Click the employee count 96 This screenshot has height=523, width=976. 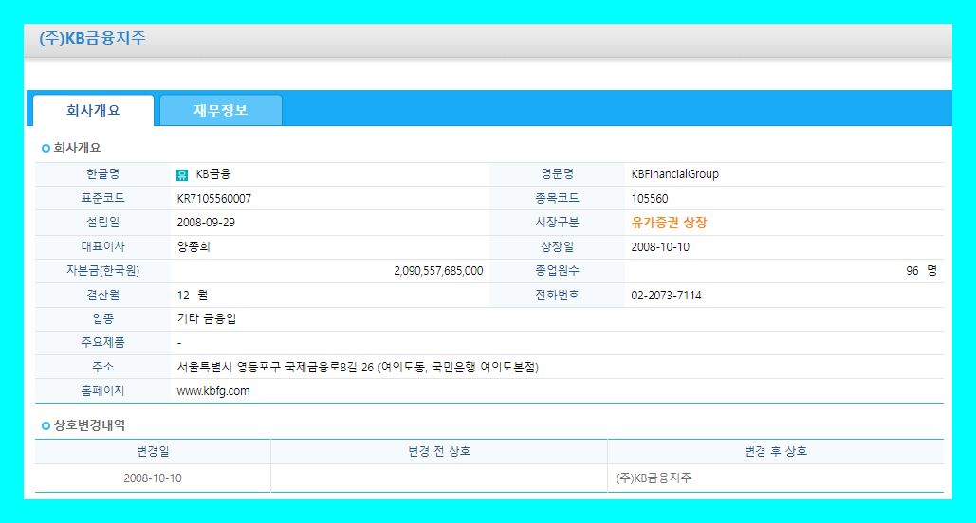click(x=912, y=271)
